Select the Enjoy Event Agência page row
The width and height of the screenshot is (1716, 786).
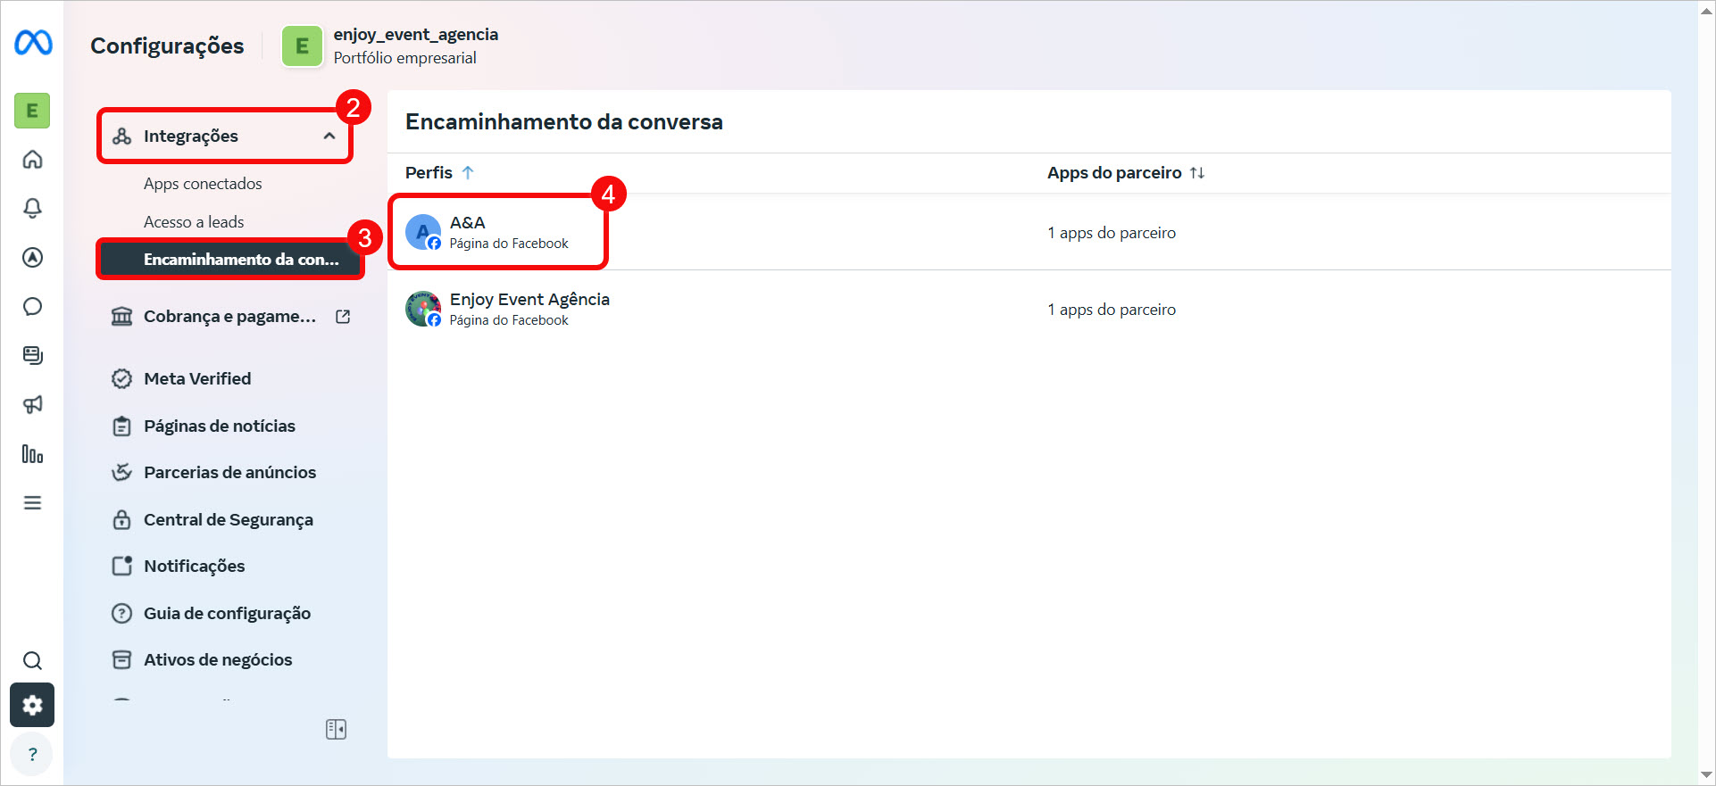point(1029,310)
